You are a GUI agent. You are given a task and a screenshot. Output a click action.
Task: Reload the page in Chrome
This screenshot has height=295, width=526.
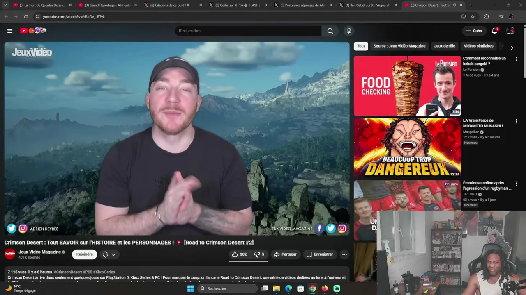pos(25,16)
